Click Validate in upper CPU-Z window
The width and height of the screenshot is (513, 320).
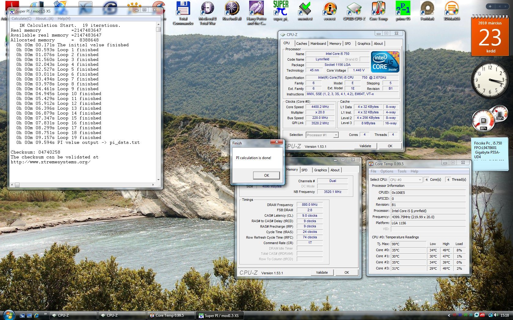[x=365, y=146]
